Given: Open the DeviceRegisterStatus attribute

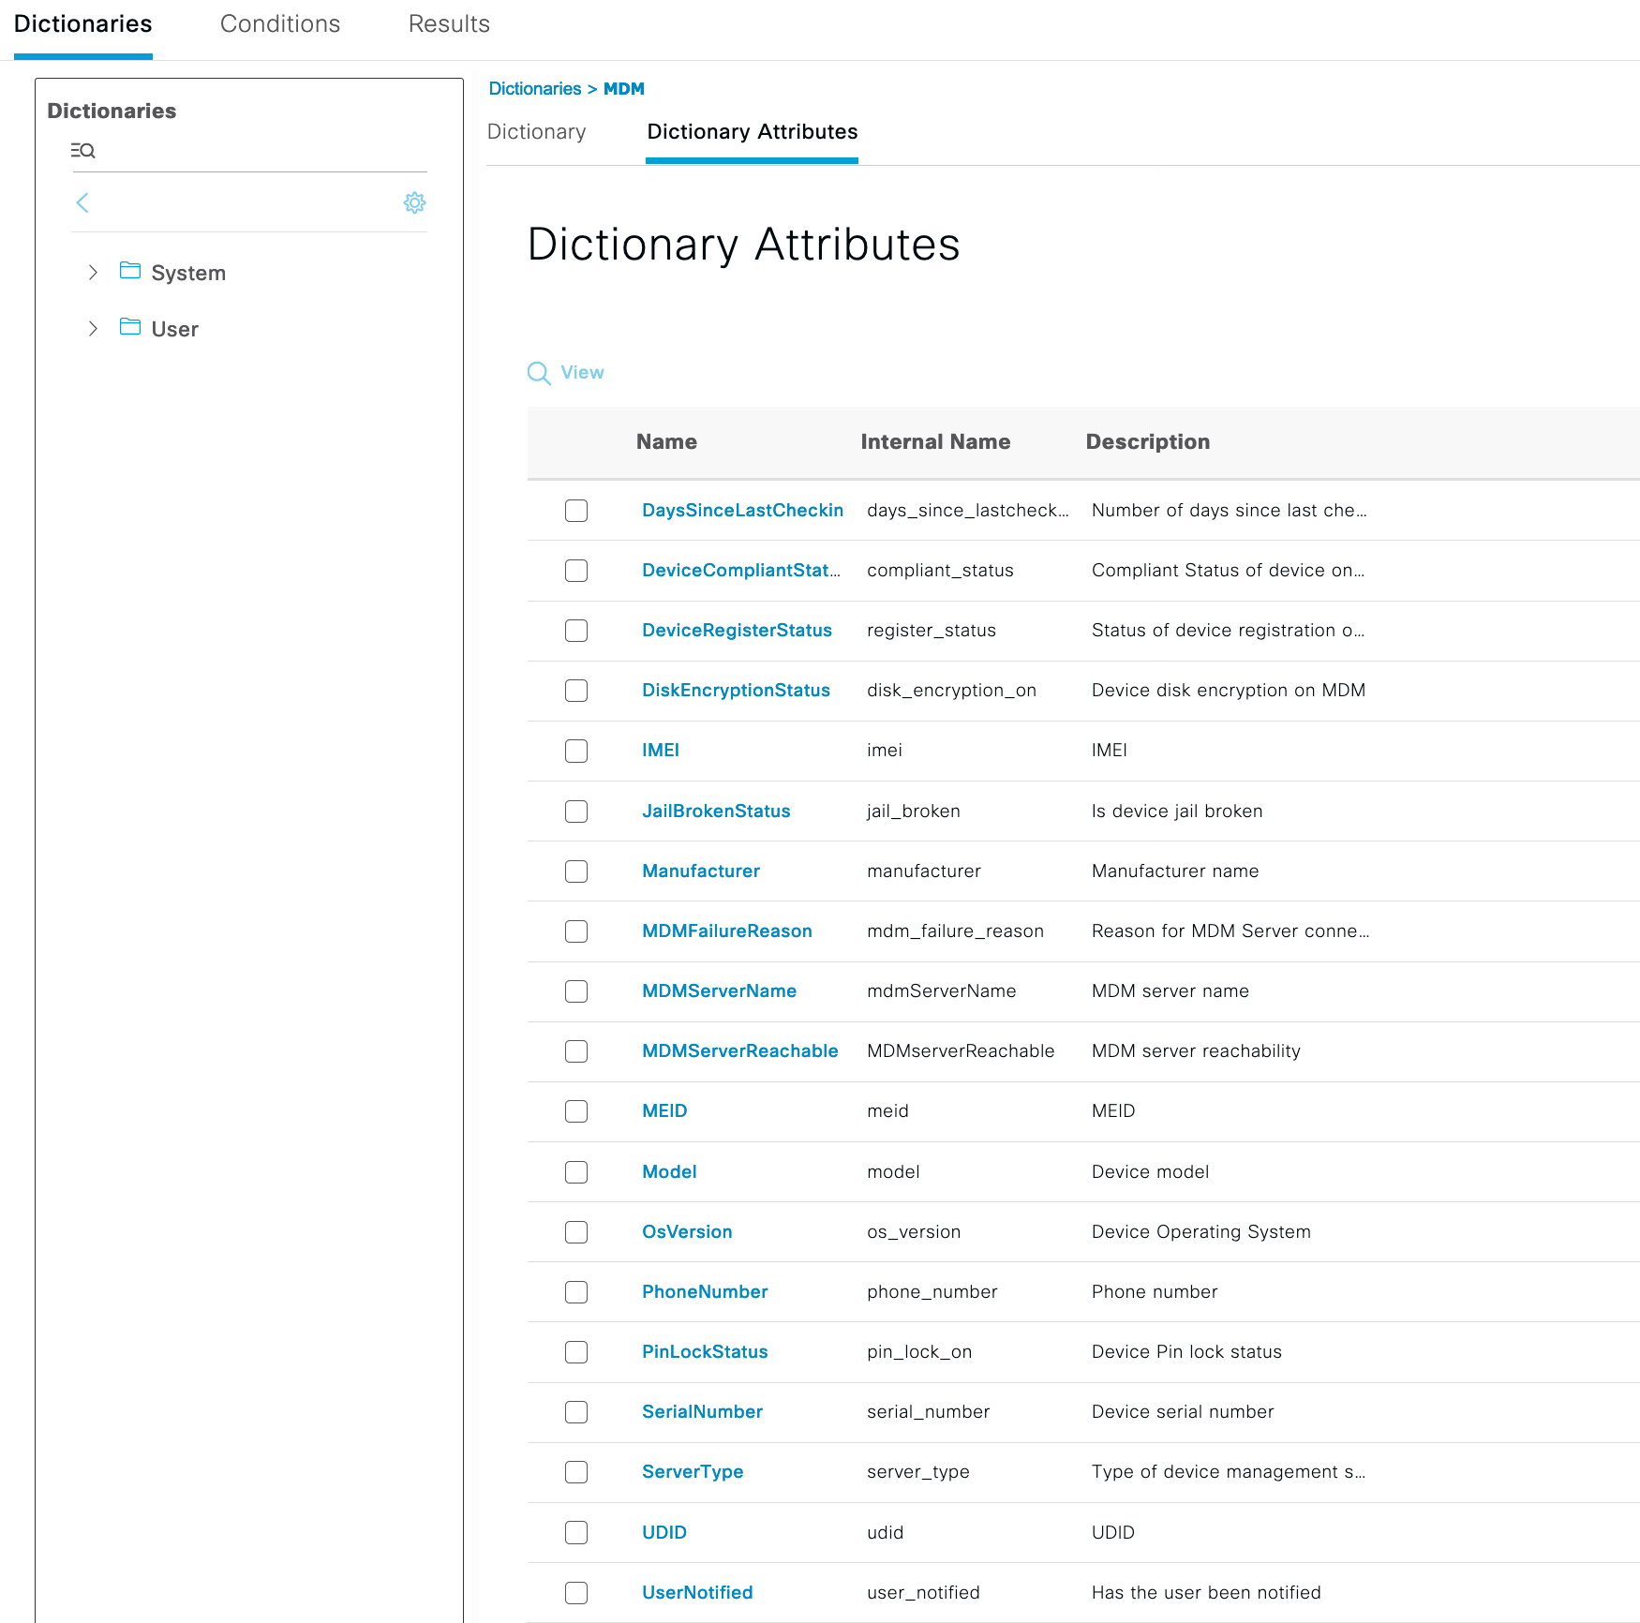Looking at the screenshot, I should [737, 630].
